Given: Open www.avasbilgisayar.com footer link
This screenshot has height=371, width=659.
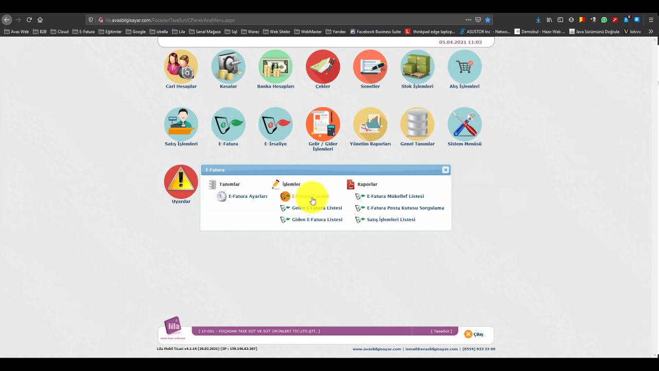Looking at the screenshot, I should (x=377, y=349).
